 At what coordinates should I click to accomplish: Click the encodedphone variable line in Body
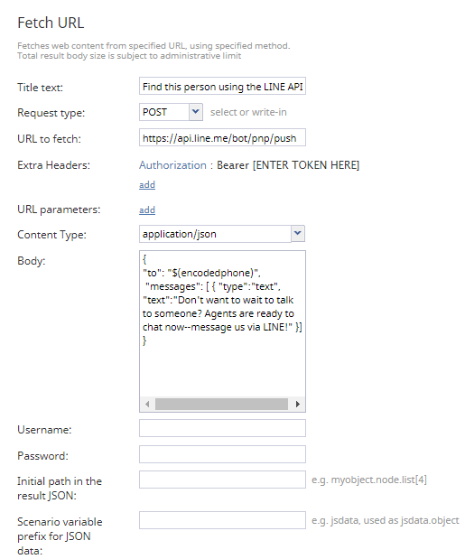[x=201, y=273]
